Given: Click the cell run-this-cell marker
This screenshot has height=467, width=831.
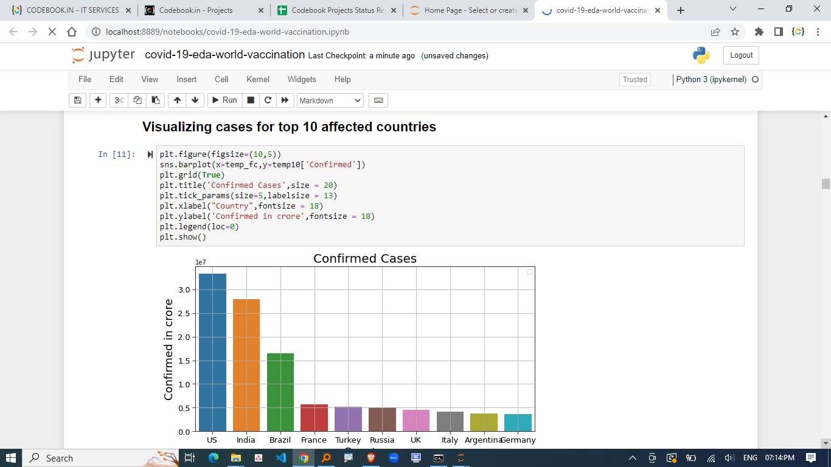Looking at the screenshot, I should (x=150, y=154).
